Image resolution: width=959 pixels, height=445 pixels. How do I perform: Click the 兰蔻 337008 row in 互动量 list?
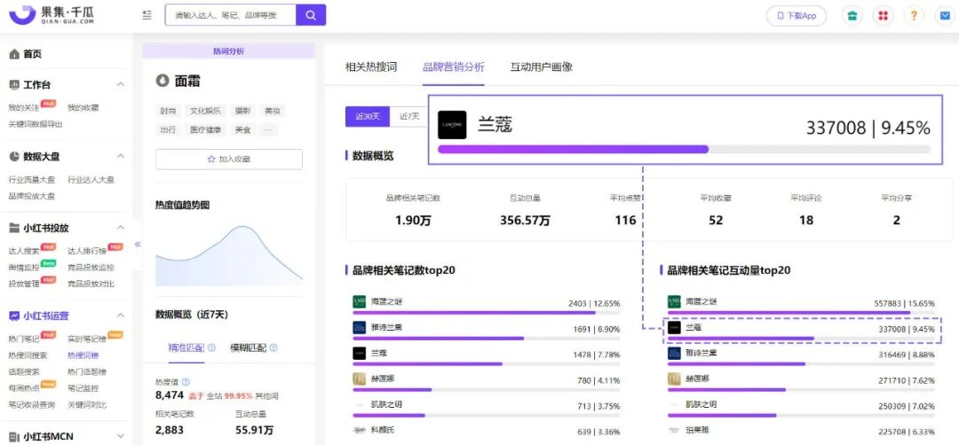click(x=801, y=332)
